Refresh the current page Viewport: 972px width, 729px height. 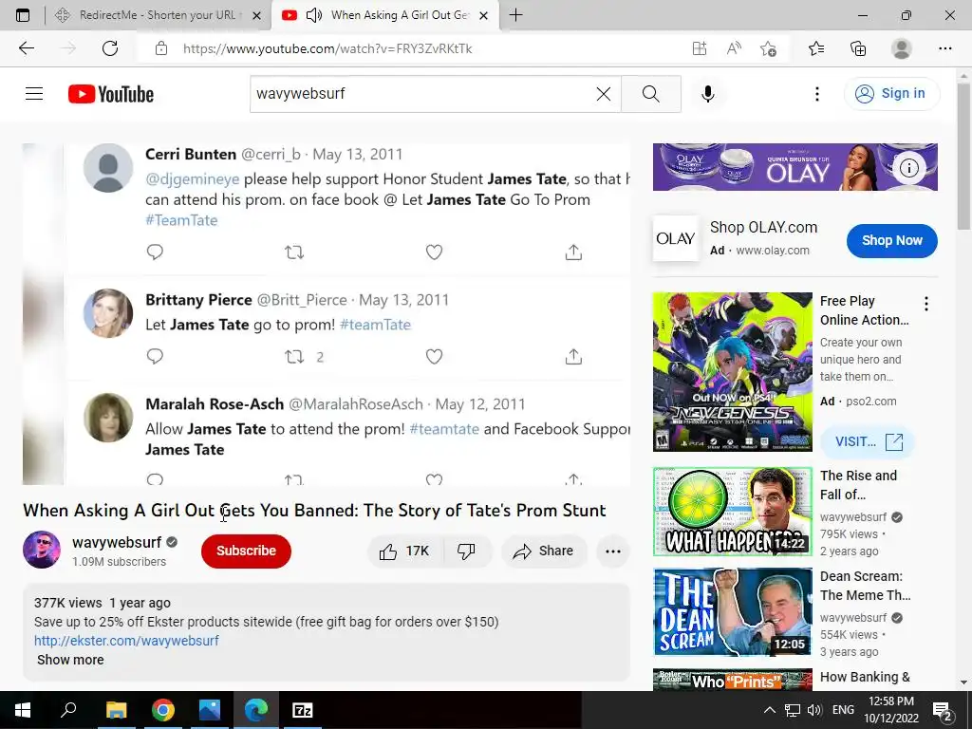tap(110, 48)
